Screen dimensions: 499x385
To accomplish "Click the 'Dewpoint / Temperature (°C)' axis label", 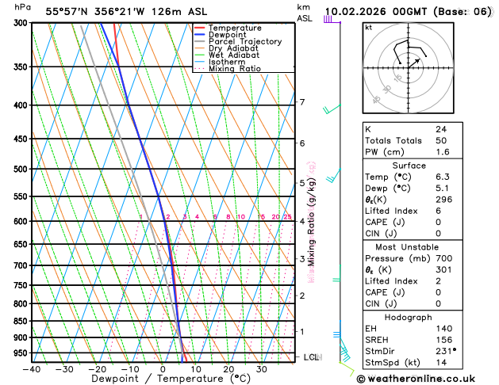I will click(x=171, y=379).
